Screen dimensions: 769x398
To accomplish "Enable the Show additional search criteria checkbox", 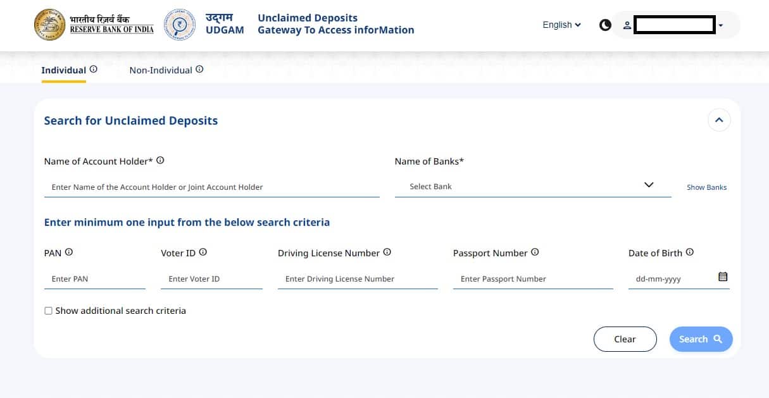I will [48, 311].
